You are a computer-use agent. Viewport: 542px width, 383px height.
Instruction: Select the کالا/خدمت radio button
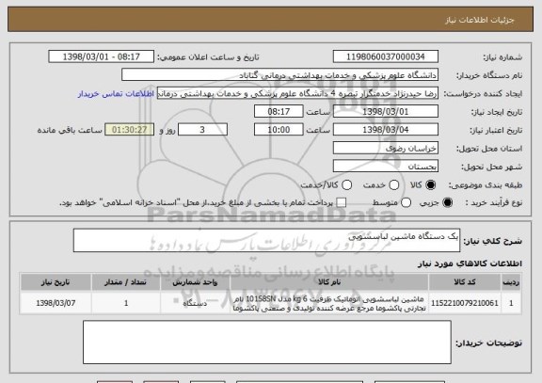(346, 185)
